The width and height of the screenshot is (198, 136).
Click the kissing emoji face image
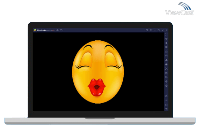(x=98, y=72)
